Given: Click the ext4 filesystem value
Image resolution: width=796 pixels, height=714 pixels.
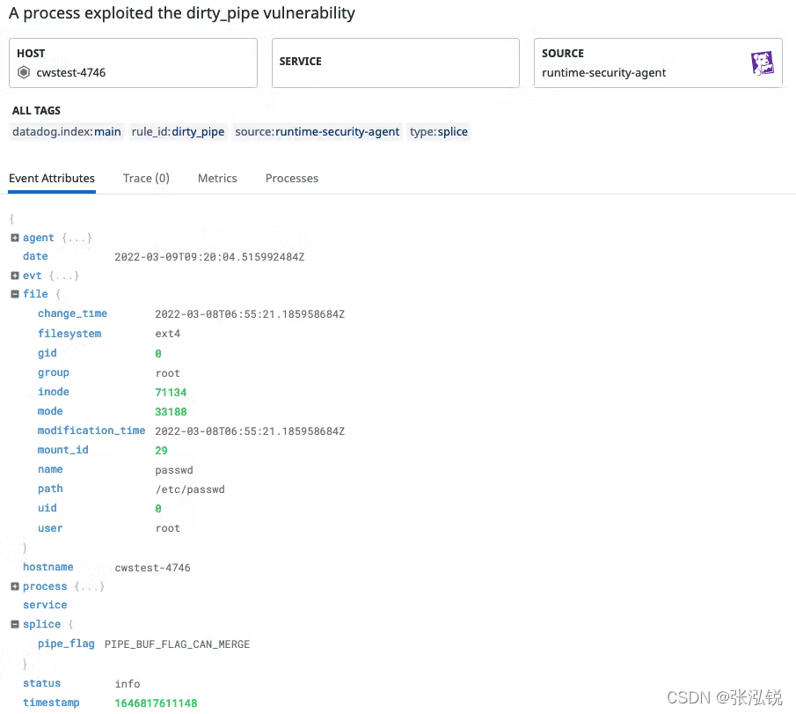Looking at the screenshot, I should (x=167, y=334).
